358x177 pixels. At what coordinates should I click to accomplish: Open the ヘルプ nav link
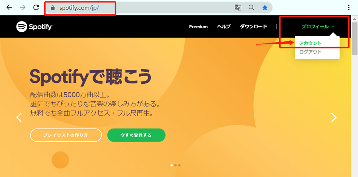[x=224, y=26]
